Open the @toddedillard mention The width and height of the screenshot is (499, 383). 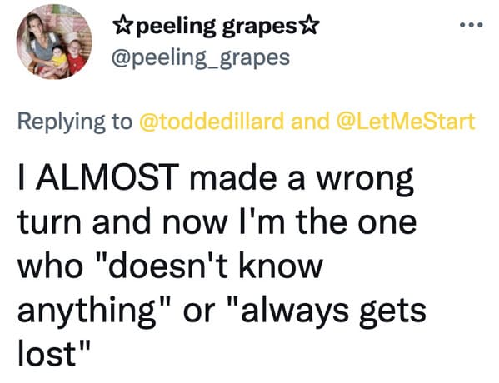pyautogui.click(x=212, y=122)
